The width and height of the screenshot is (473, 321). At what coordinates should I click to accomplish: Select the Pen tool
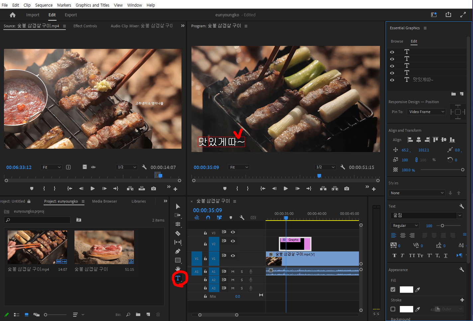coord(178,251)
